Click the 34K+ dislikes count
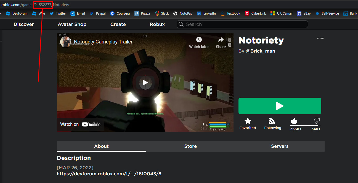 [316, 129]
